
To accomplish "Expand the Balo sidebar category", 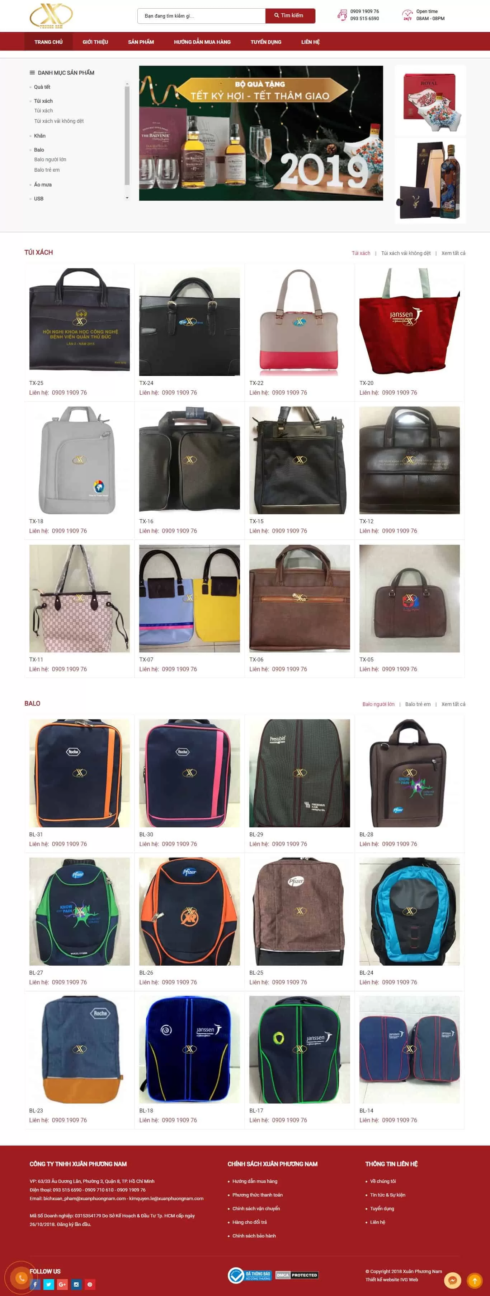I will (39, 150).
